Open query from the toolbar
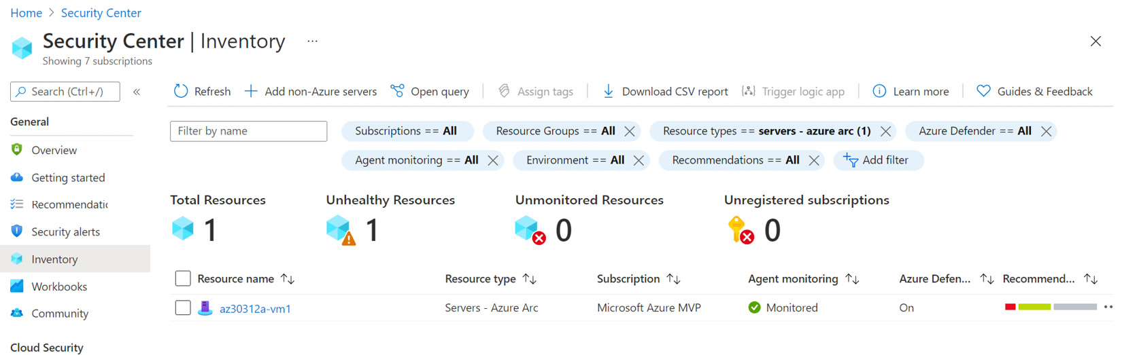 point(430,91)
